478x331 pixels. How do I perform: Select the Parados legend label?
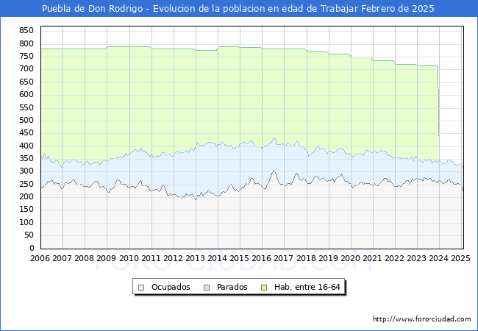(232, 287)
